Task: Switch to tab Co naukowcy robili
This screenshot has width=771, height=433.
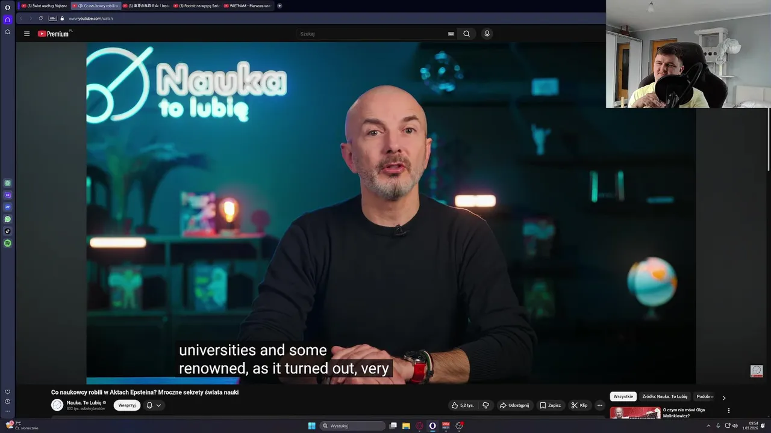Action: tap(95, 5)
